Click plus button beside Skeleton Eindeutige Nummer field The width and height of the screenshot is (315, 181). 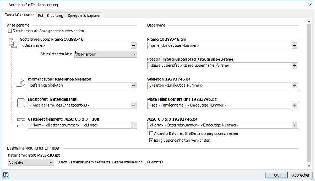click(x=294, y=85)
